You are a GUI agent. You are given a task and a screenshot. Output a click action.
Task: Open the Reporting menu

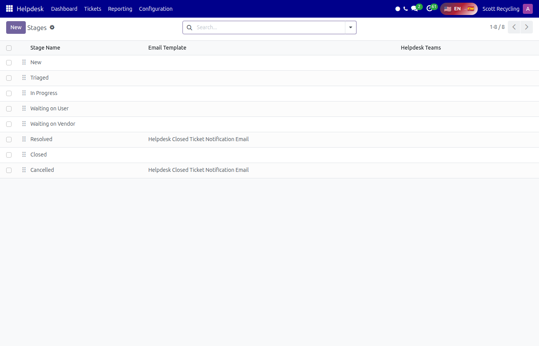[x=120, y=9]
